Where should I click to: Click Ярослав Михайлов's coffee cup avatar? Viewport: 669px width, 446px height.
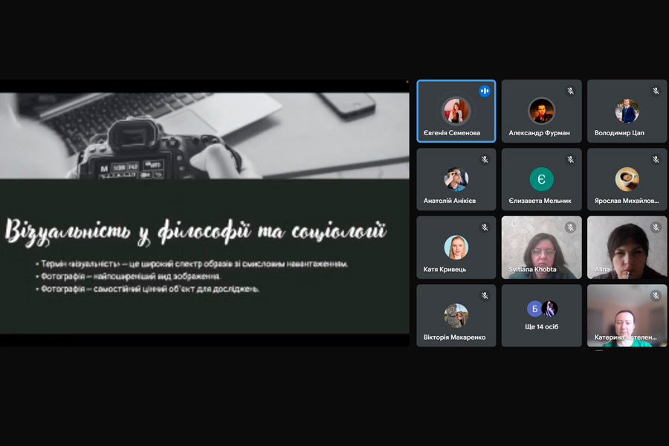[627, 179]
